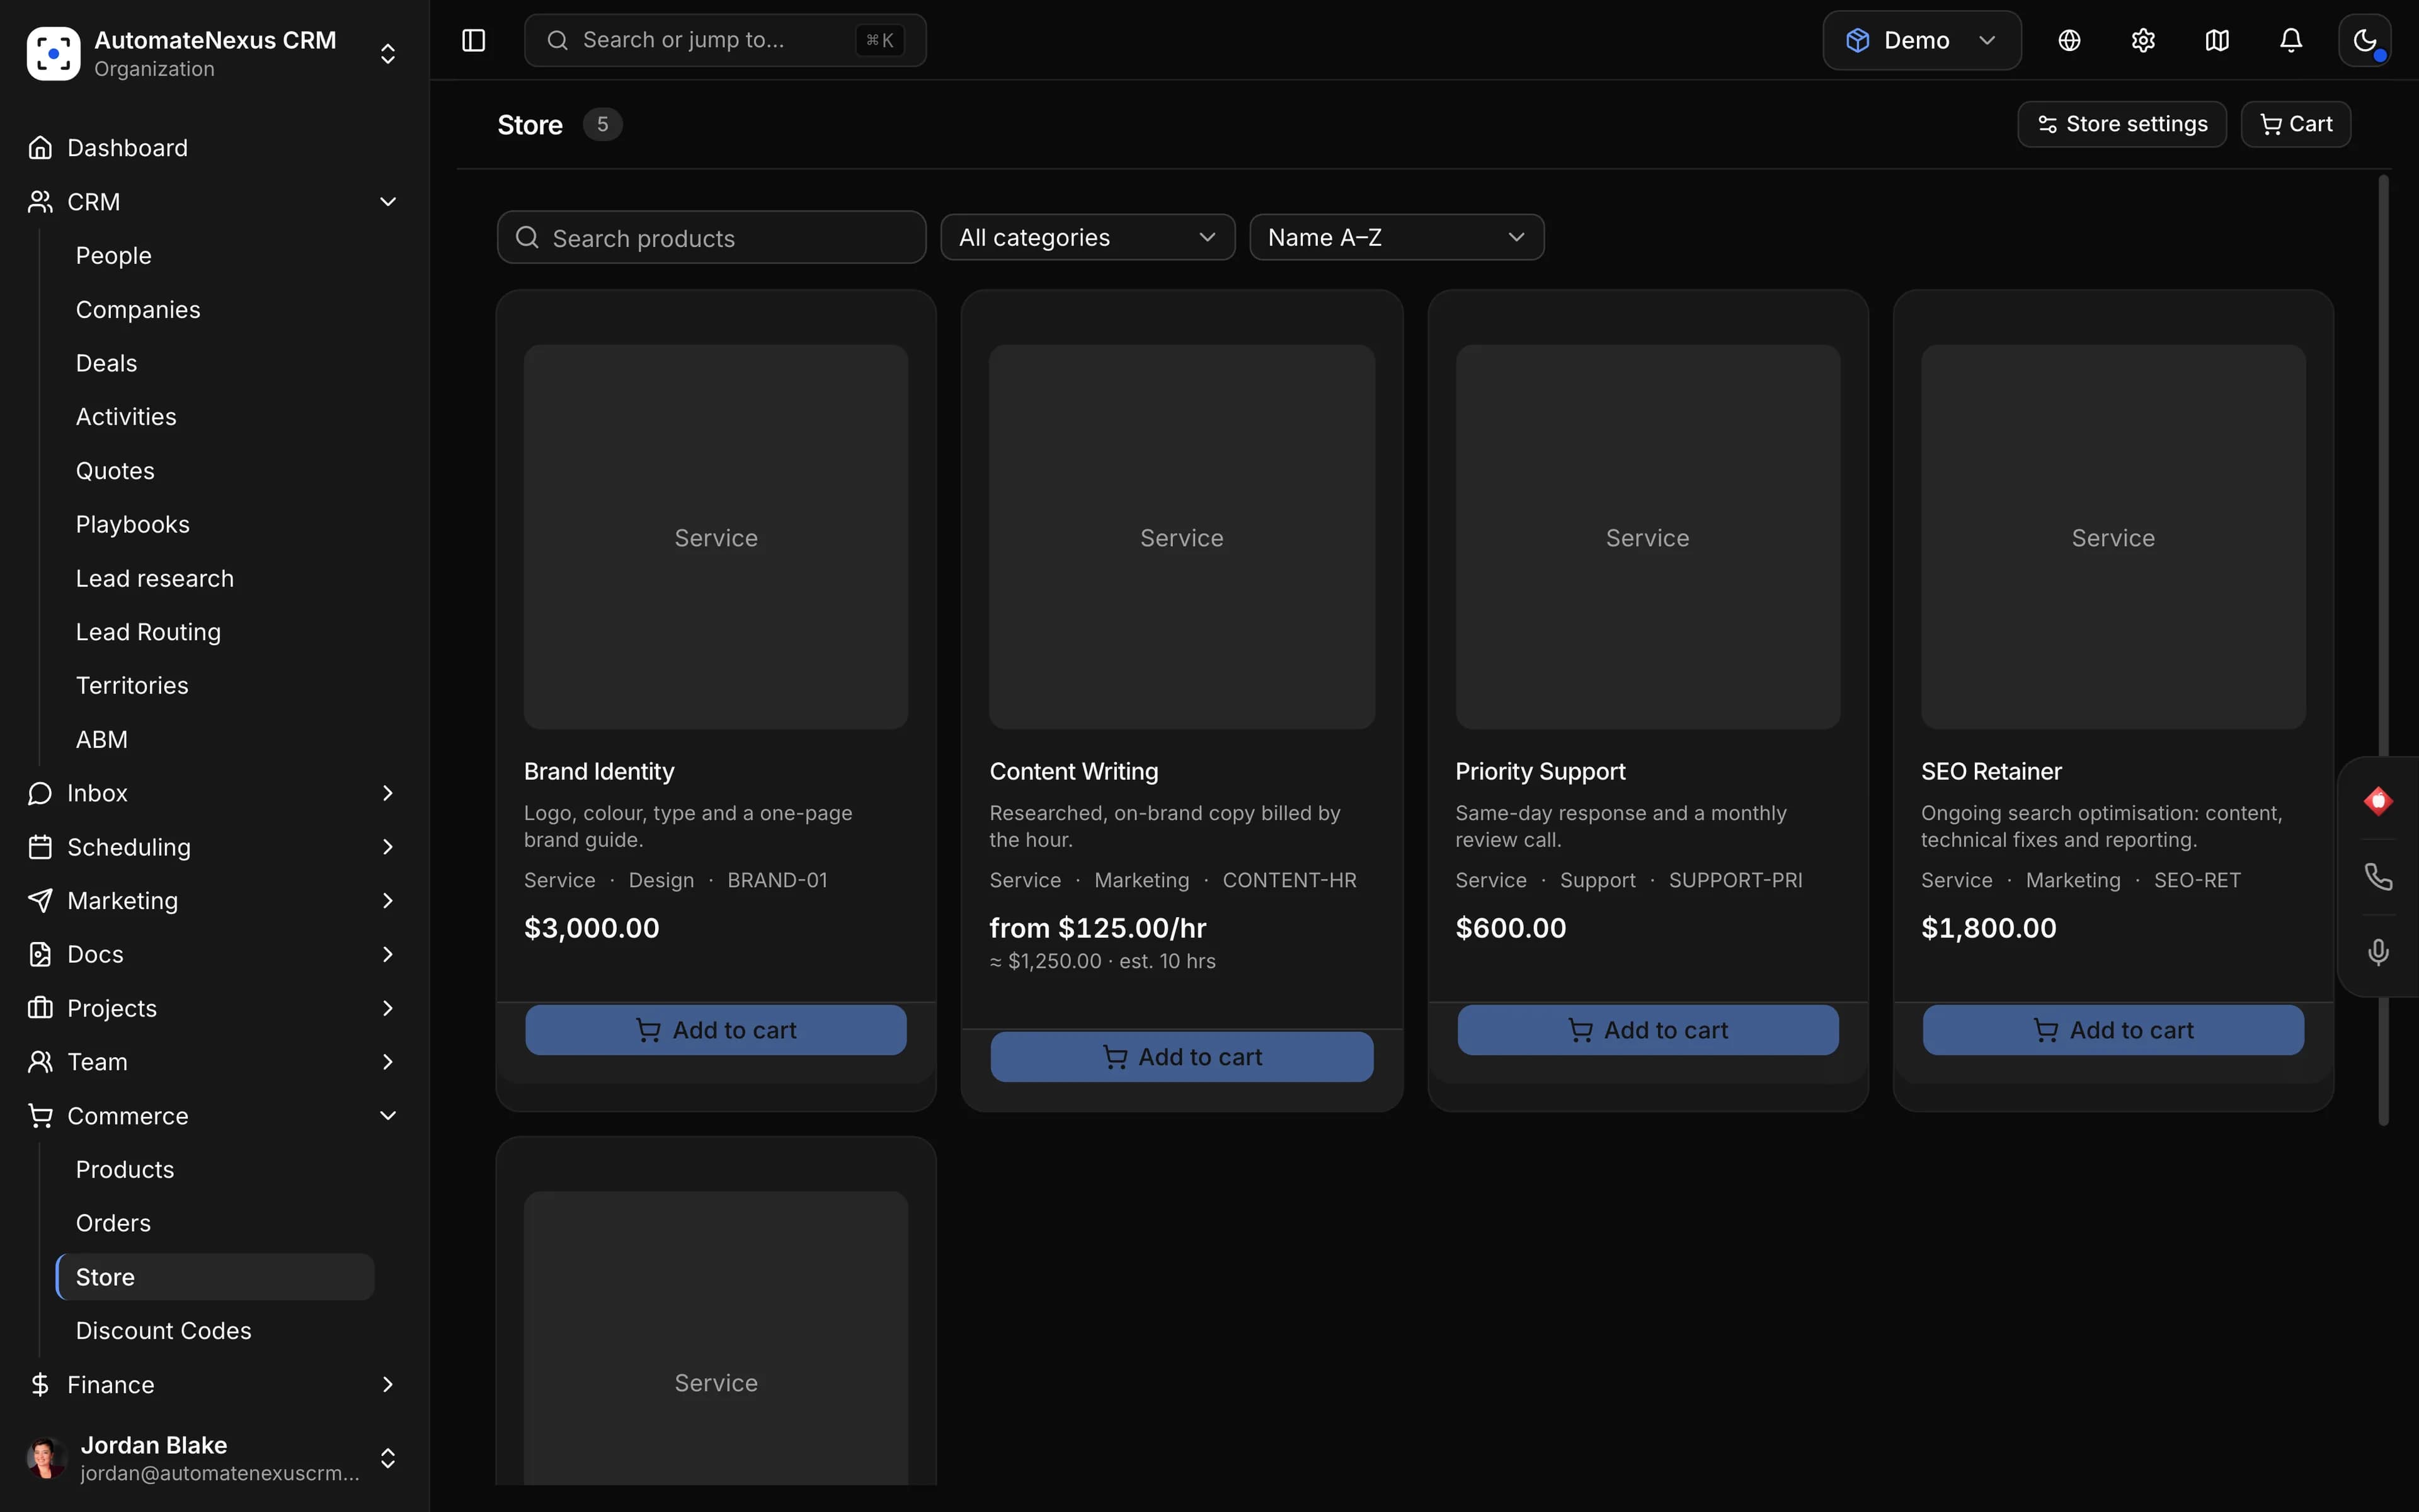The height and width of the screenshot is (1512, 2419).
Task: Open the language globe icon
Action: click(x=2069, y=40)
